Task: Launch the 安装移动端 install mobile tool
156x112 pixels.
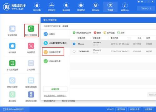Action: point(12,31)
